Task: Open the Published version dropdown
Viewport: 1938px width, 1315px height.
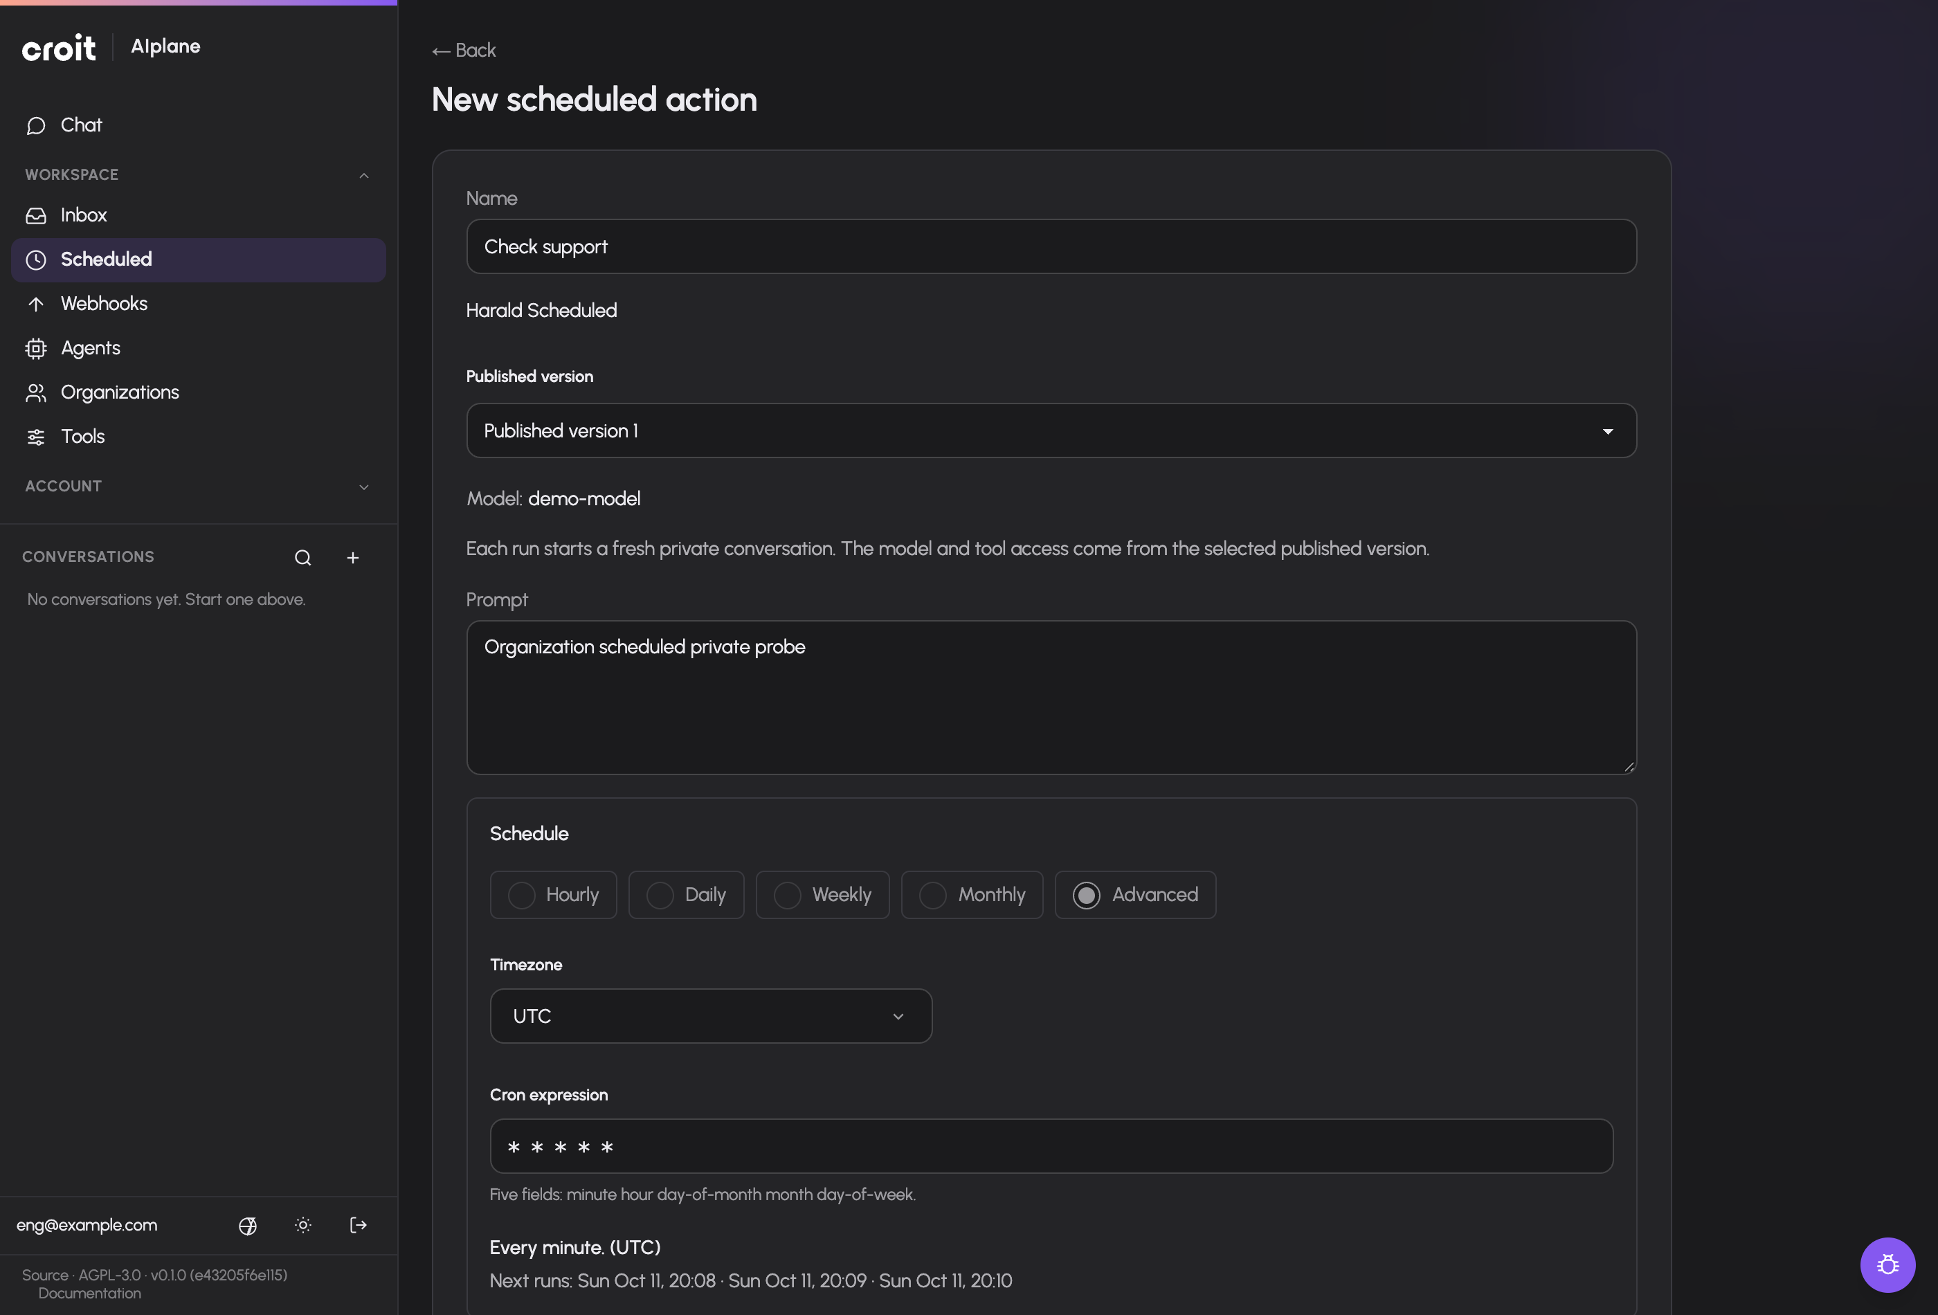Action: 1051,430
